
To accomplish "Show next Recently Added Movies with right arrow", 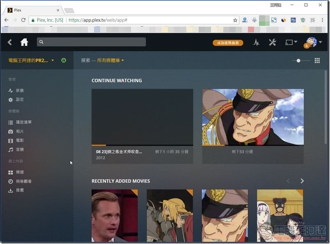I will pos(302,181).
